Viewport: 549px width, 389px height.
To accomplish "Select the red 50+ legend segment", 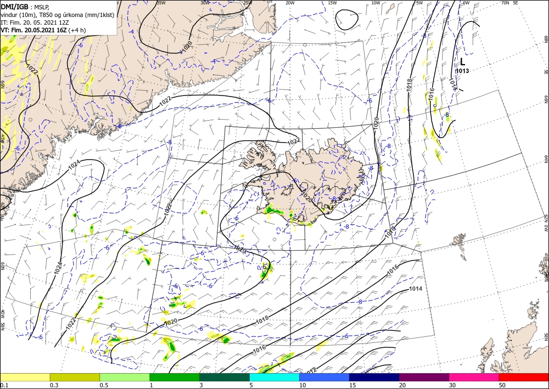I will point(524,377).
